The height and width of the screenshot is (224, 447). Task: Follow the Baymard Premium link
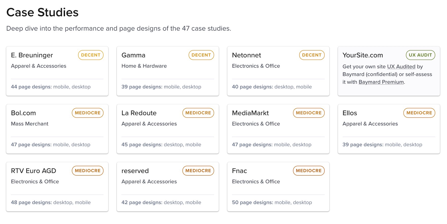(381, 82)
